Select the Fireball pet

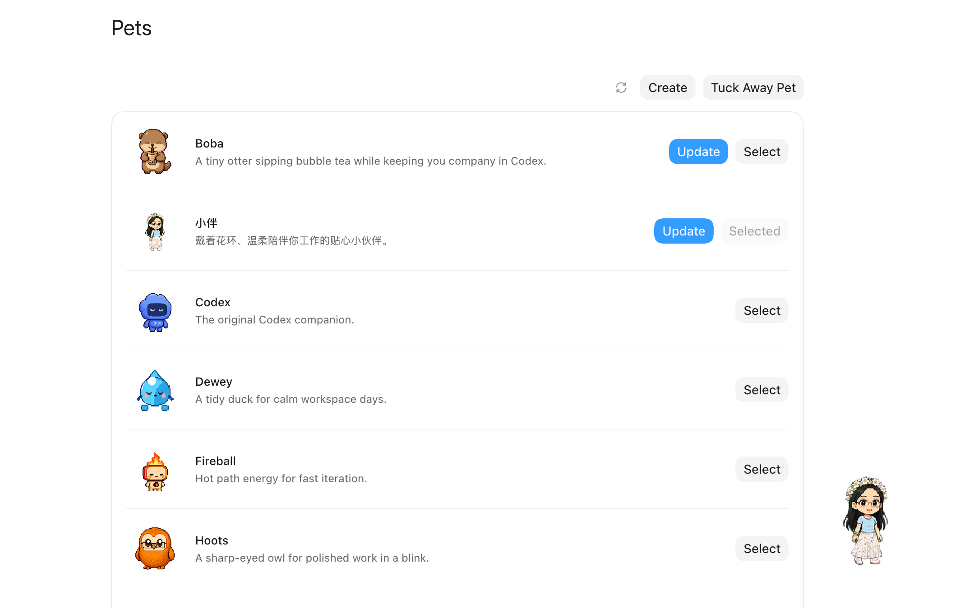click(x=762, y=469)
